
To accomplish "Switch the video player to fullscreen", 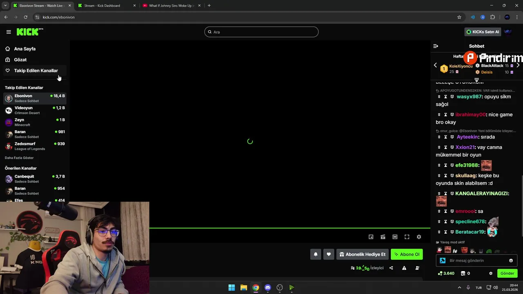I will tap(407, 237).
